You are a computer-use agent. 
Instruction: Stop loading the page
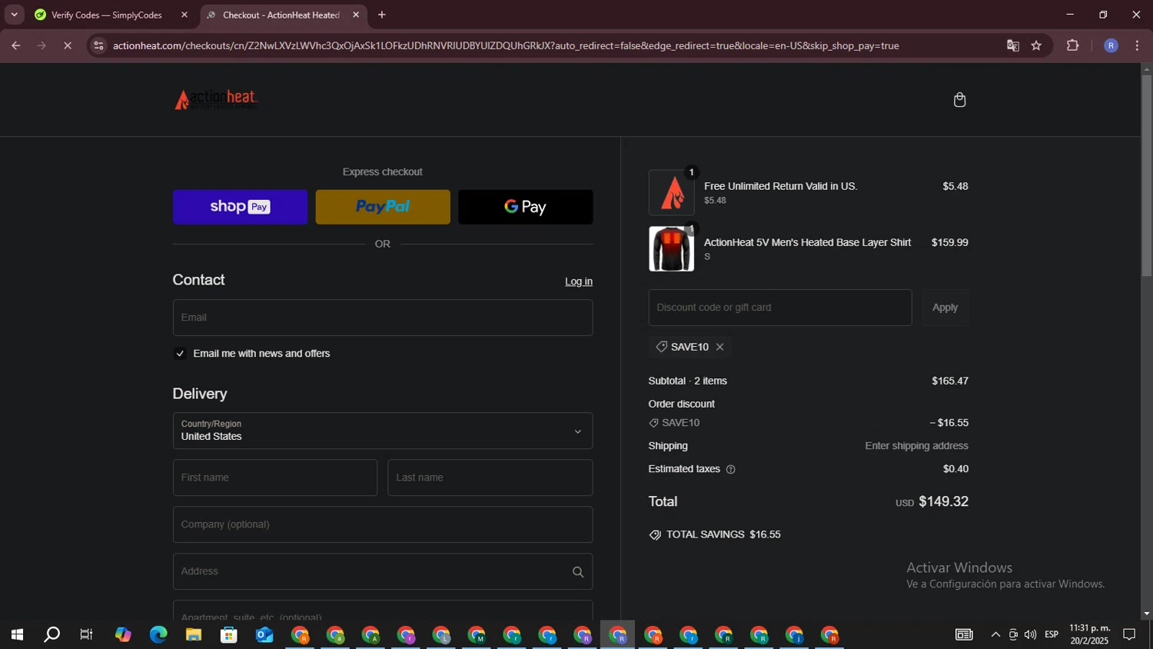pyautogui.click(x=68, y=45)
